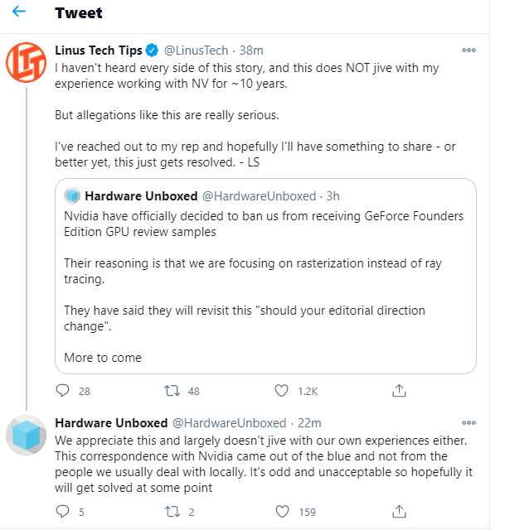Screen dimensions: 510x530
Task: Retweet Hardware Unboxed's 22m reply
Action: pos(172,512)
